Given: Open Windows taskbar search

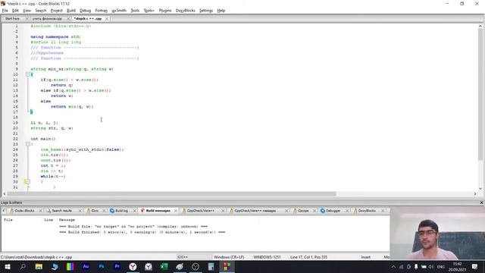Looking at the screenshot, I should point(23,266).
